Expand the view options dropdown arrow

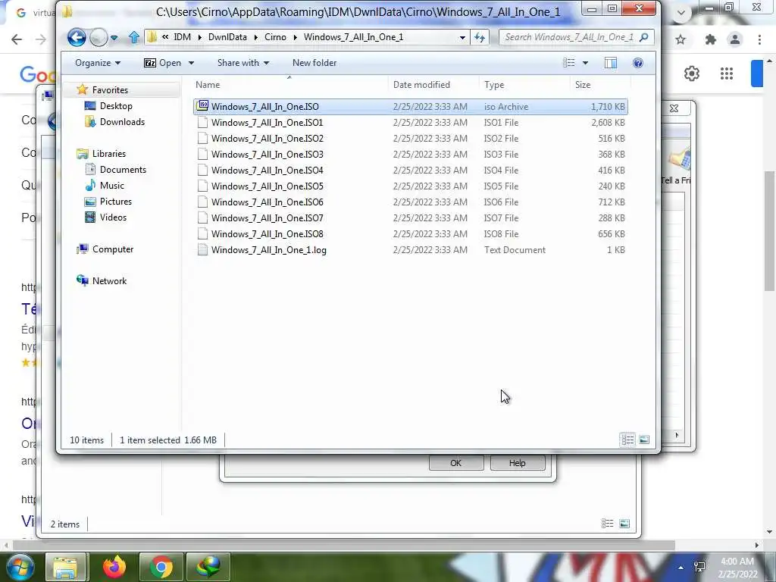click(585, 63)
